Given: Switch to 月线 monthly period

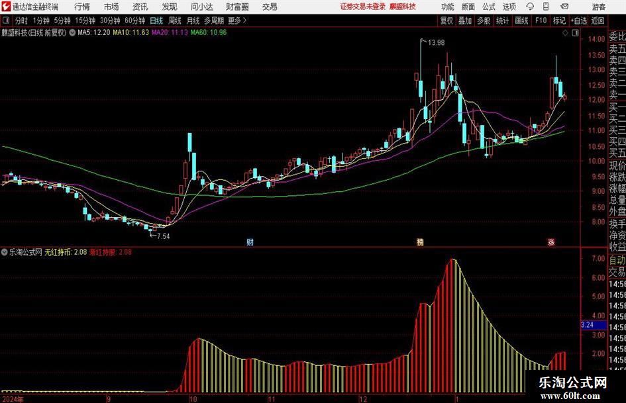Looking at the screenshot, I should click(193, 21).
